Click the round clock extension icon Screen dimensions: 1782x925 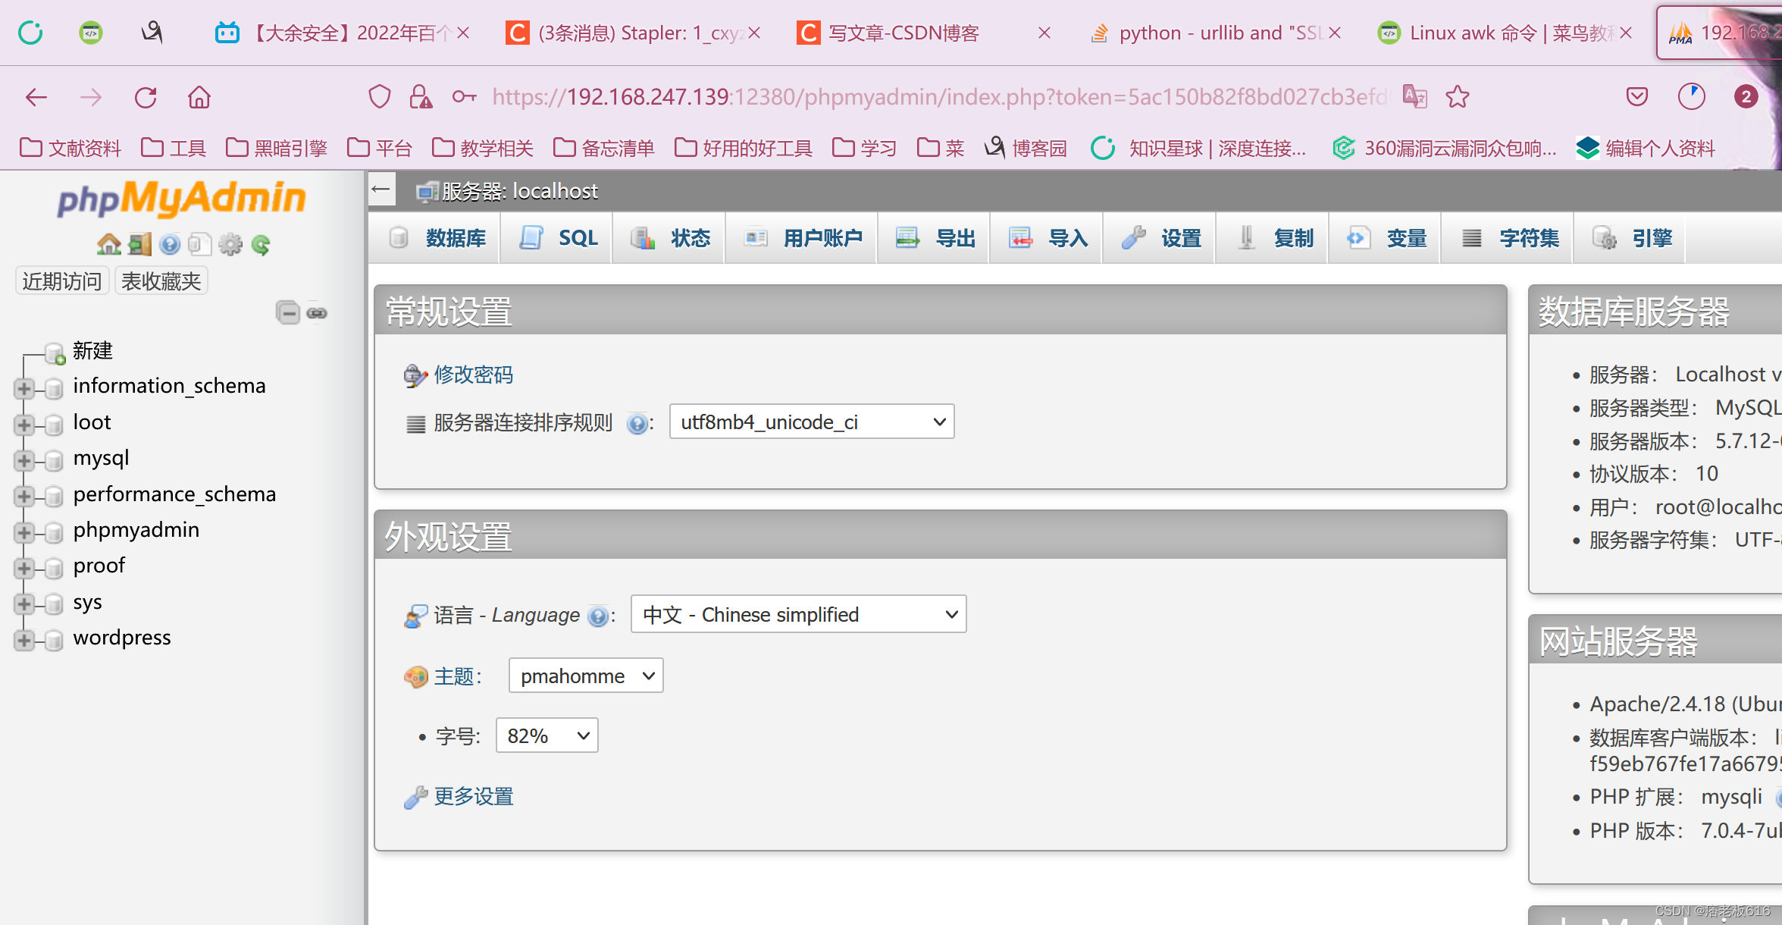[x=1691, y=97]
